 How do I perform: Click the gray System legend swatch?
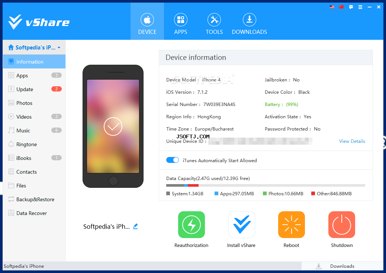tap(168, 193)
